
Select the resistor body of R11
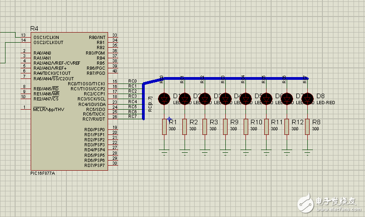pos(266,127)
